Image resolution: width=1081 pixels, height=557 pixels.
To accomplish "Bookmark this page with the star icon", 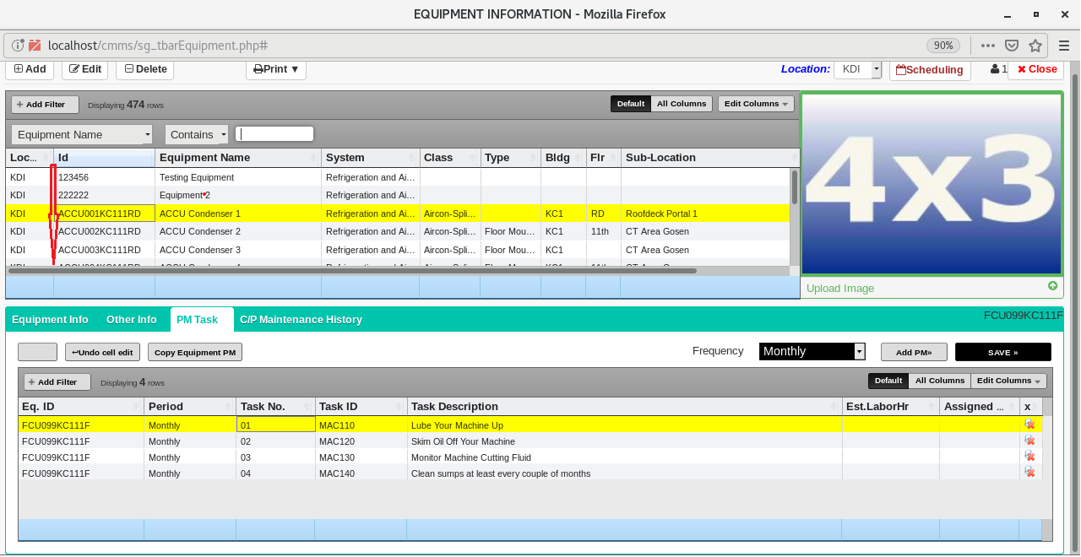I will pyautogui.click(x=1035, y=46).
